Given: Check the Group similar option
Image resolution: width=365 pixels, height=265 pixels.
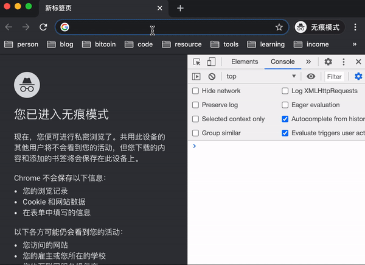Looking at the screenshot, I should point(195,133).
